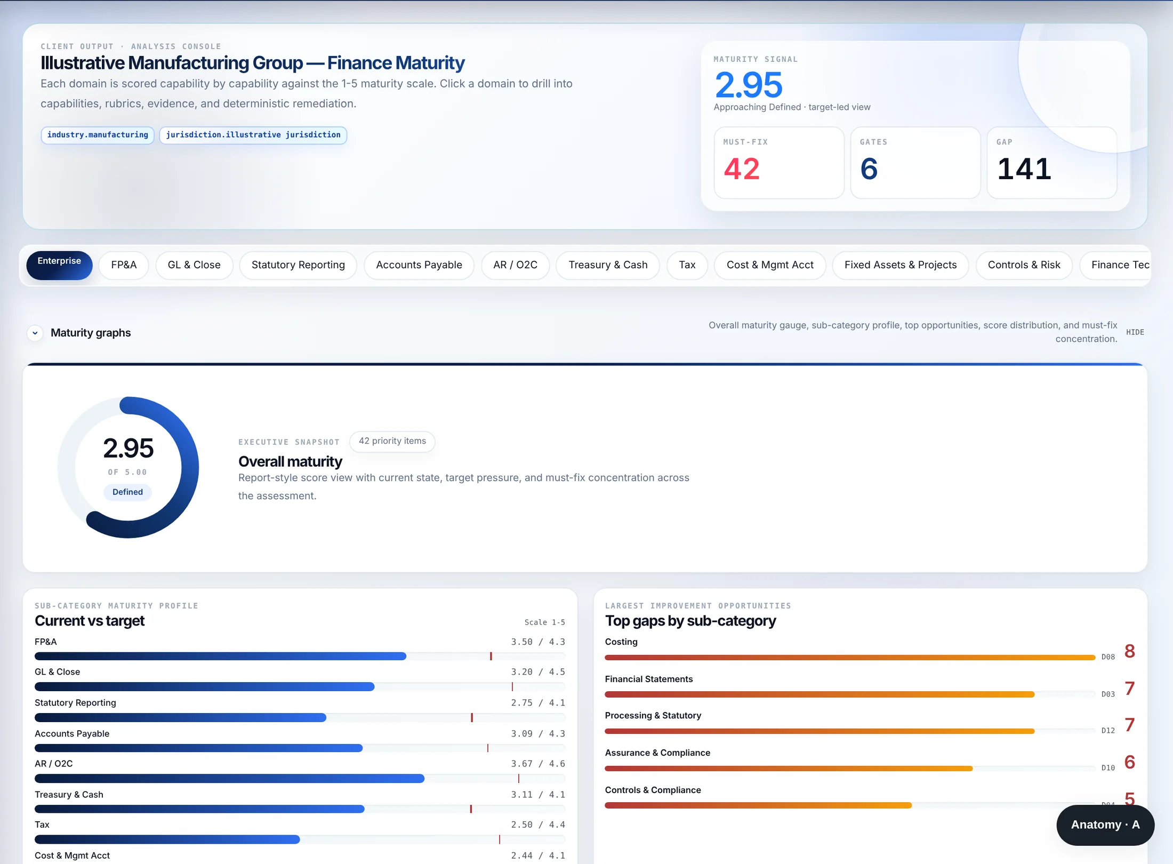Image resolution: width=1173 pixels, height=864 pixels.
Task: Collapse the Maturity graphs chevron
Action: coord(35,333)
